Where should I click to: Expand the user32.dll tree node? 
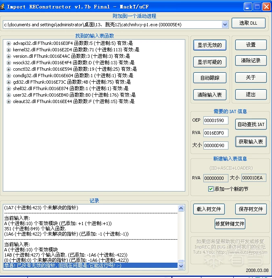(8, 95)
